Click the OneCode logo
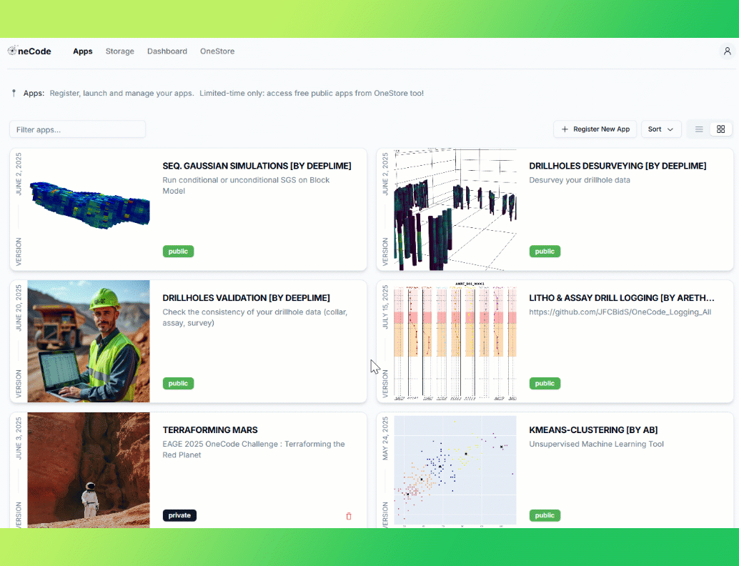The image size is (739, 566). [x=30, y=51]
